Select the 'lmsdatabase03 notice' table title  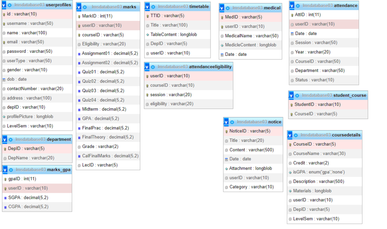tap(259, 122)
